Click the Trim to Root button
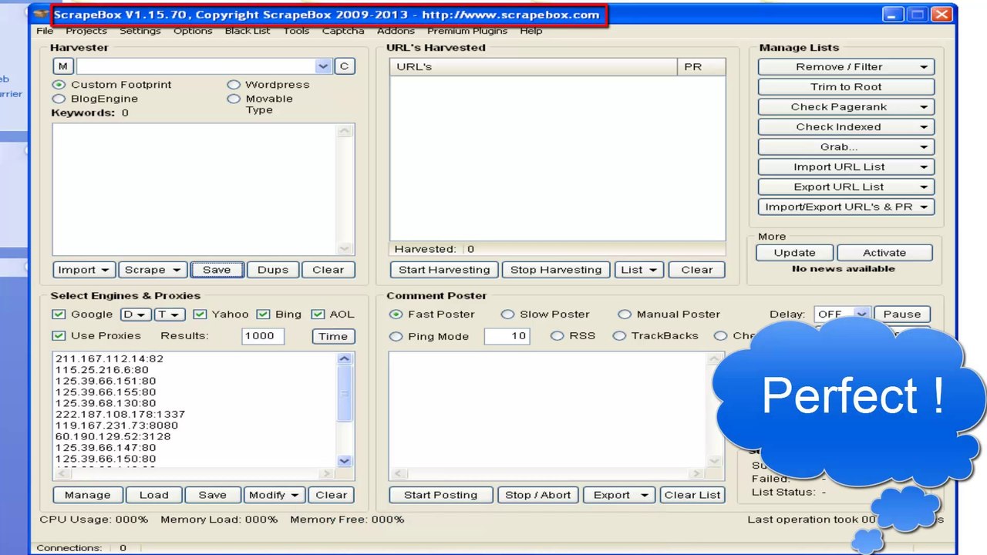The height and width of the screenshot is (555, 987). pos(846,87)
